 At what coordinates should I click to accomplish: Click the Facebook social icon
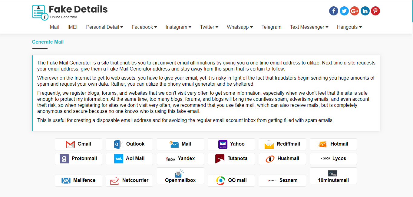click(x=333, y=11)
